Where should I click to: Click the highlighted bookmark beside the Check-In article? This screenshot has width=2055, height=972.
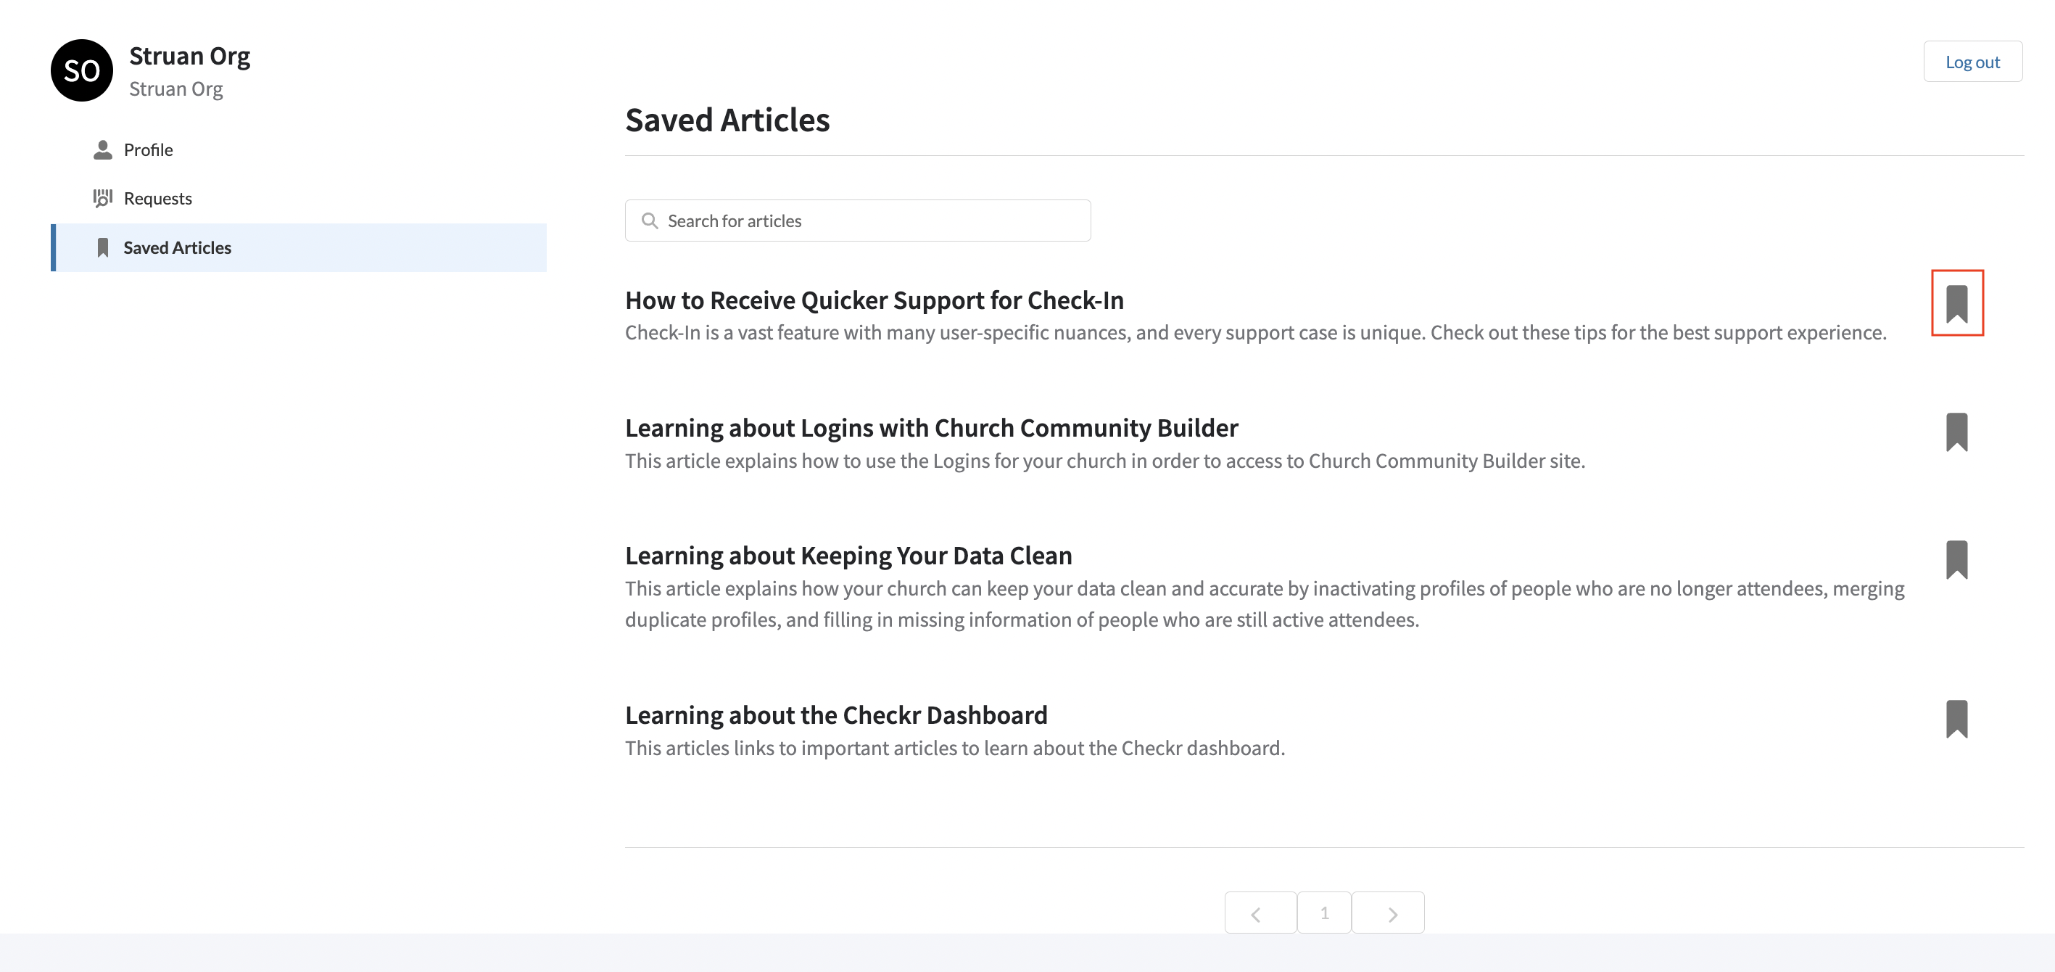1959,302
